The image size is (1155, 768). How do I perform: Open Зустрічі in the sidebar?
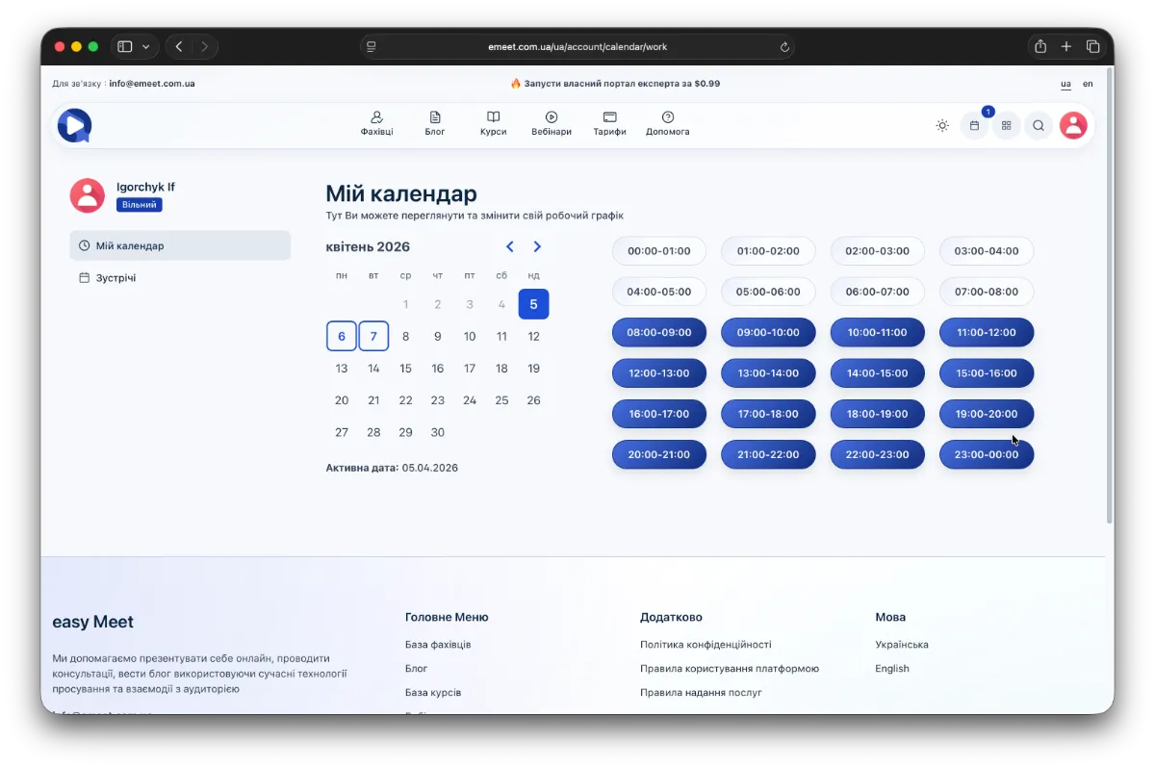click(x=115, y=278)
